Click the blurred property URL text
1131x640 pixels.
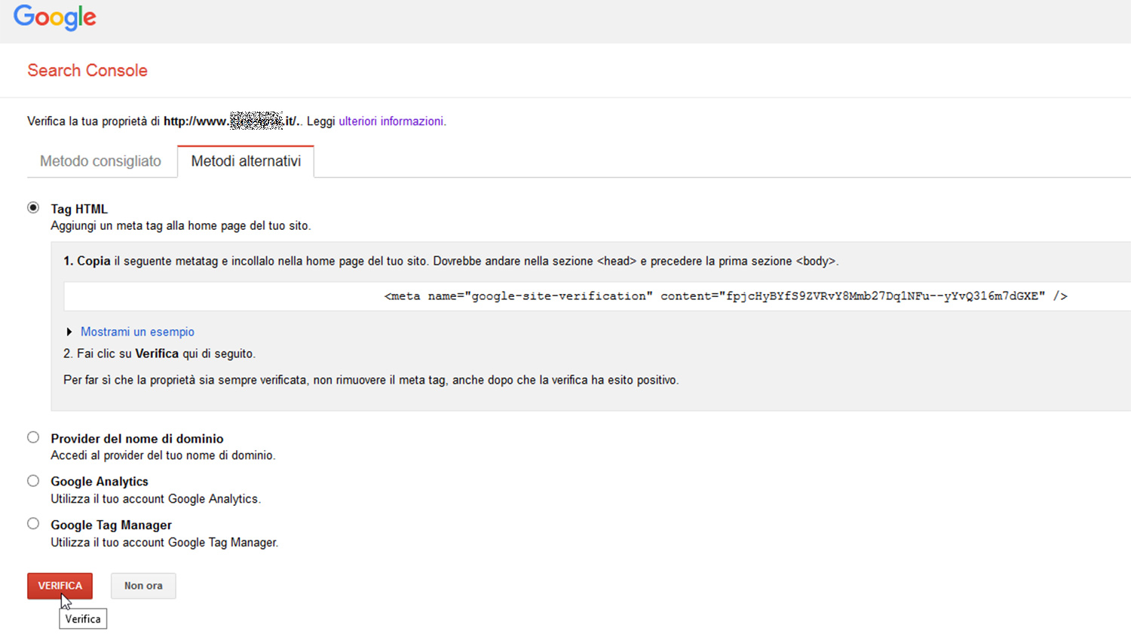pos(231,121)
